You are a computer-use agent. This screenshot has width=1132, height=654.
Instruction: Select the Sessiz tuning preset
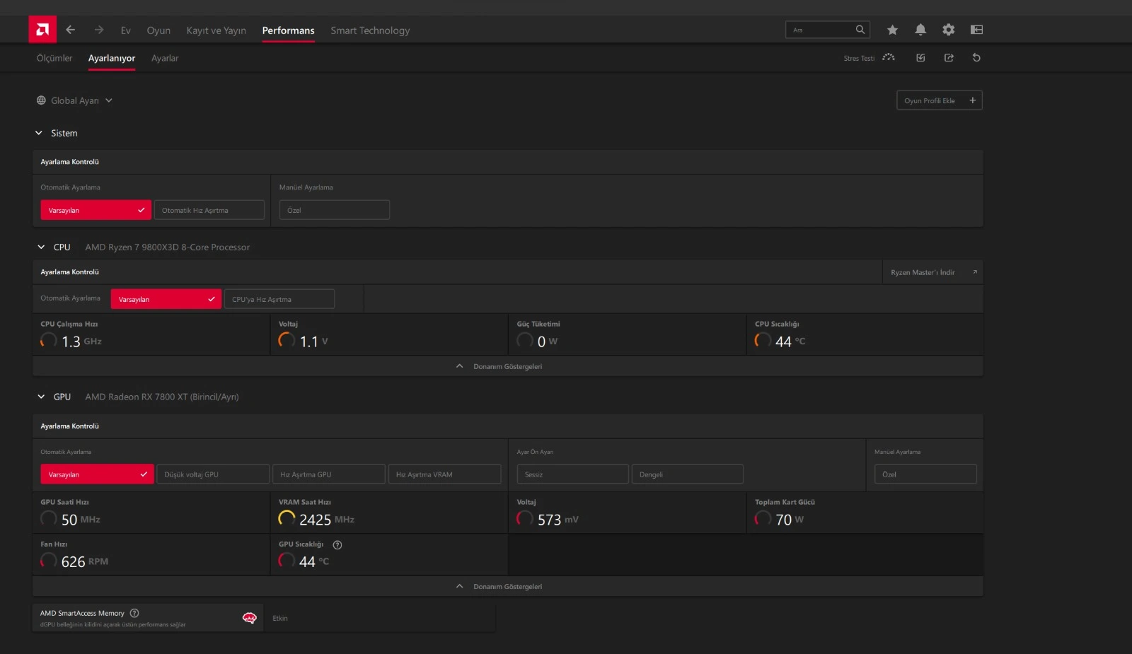(x=573, y=474)
